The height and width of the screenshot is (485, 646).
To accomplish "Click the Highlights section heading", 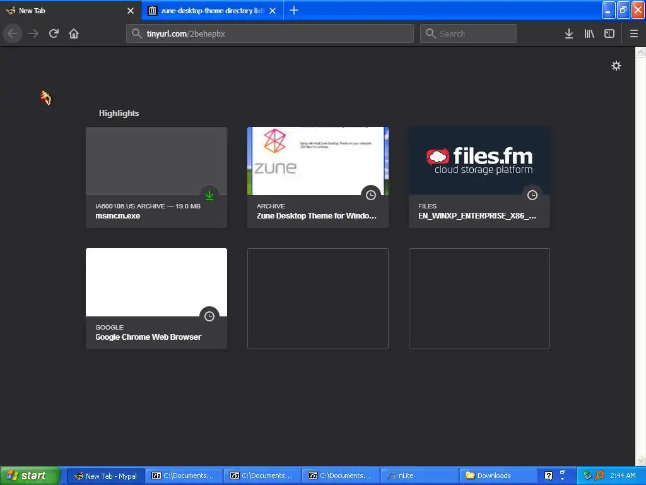I will click(119, 113).
